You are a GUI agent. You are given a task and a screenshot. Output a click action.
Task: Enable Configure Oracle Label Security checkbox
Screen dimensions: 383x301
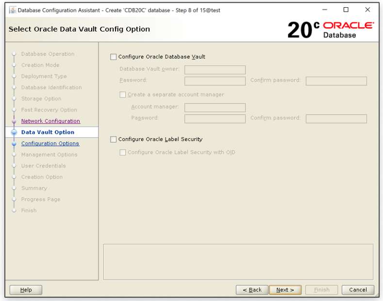tap(114, 139)
